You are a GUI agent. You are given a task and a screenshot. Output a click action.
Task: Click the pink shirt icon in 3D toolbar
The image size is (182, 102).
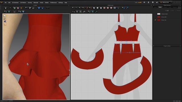[18, 8]
